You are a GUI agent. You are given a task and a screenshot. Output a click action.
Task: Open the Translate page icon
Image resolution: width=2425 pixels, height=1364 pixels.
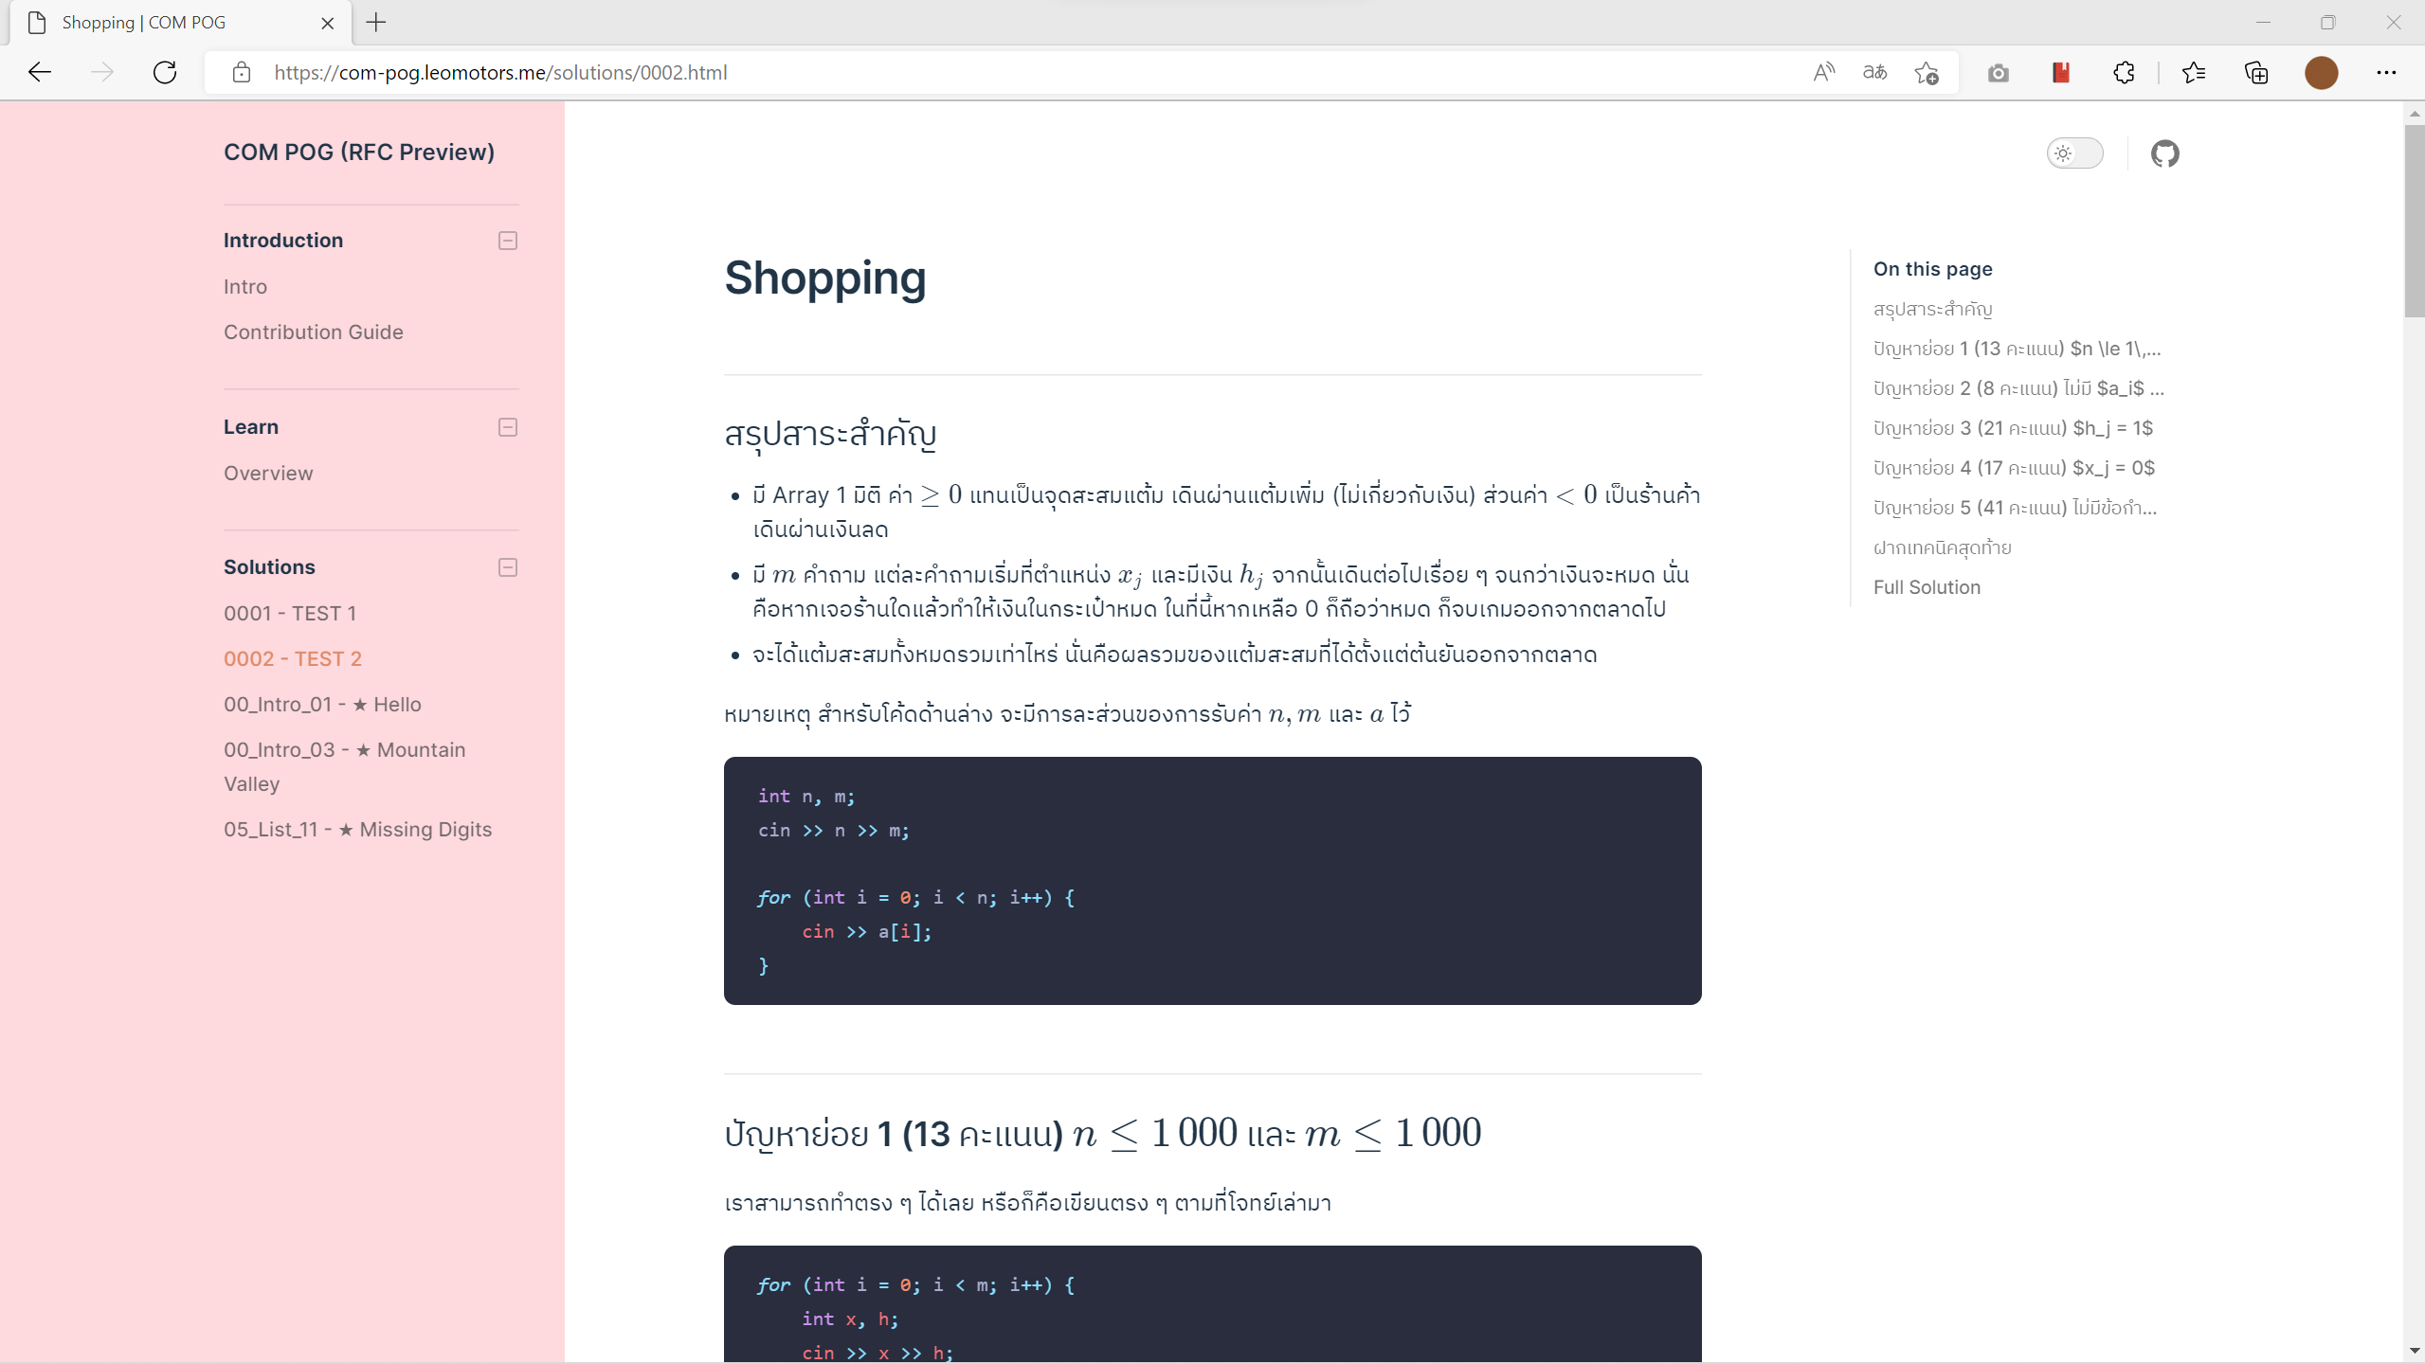tap(1873, 72)
